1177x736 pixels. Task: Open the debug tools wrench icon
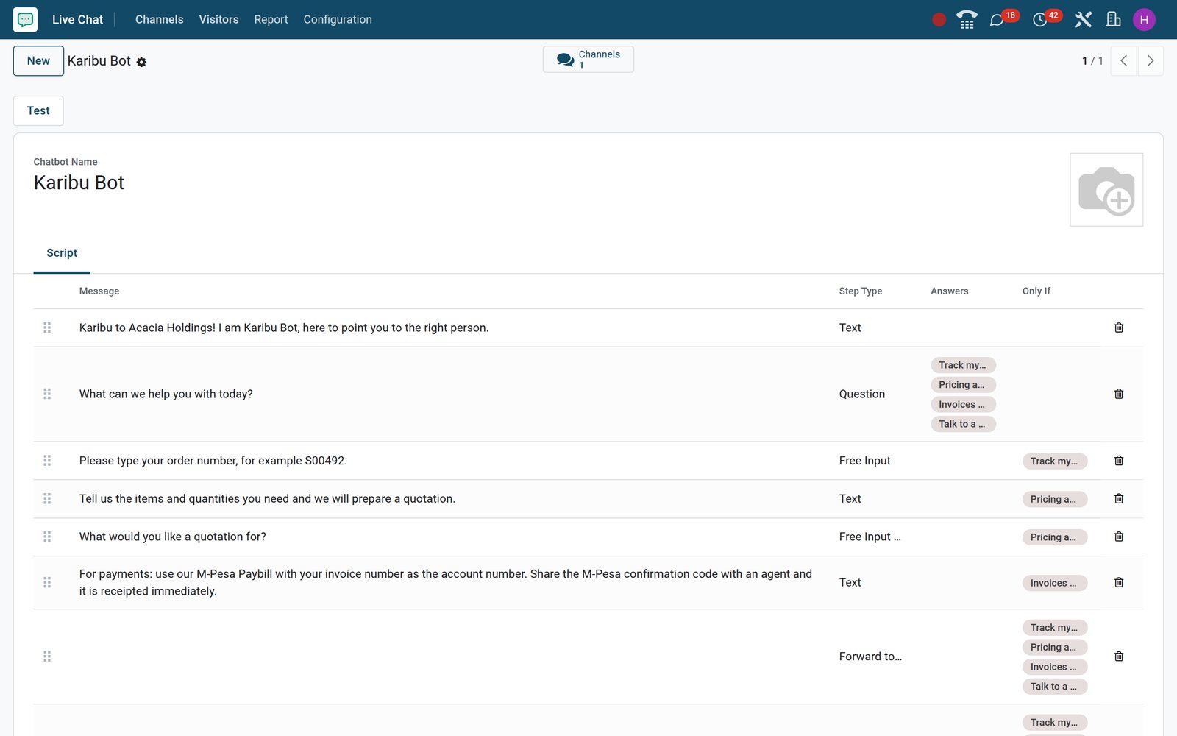click(1083, 20)
